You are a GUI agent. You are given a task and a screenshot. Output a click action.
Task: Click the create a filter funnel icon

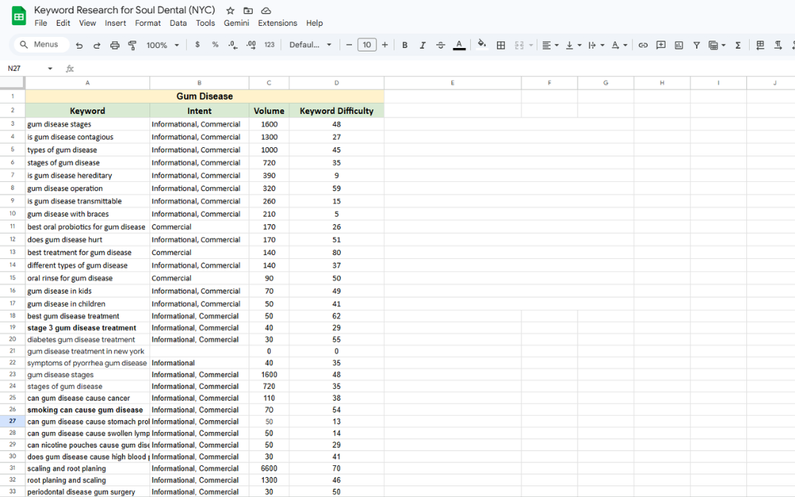[697, 45]
